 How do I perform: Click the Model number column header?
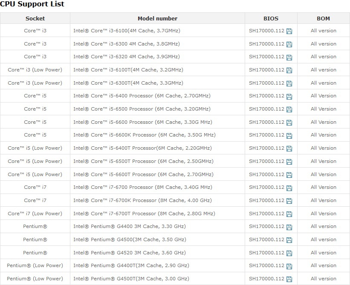point(157,18)
